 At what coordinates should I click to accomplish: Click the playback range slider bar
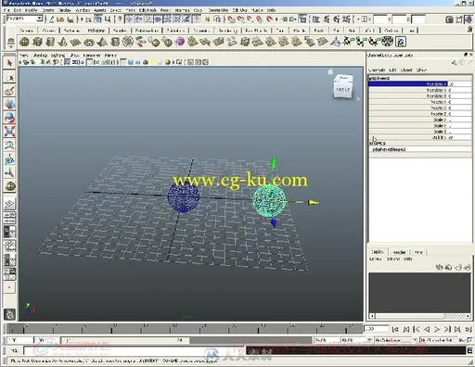(x=126, y=340)
